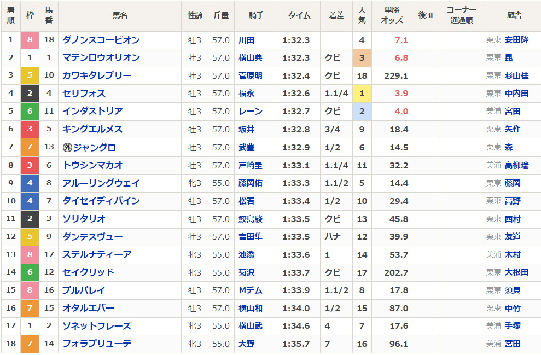Open horse セリフォス page
The image size is (541, 355).
(x=84, y=94)
